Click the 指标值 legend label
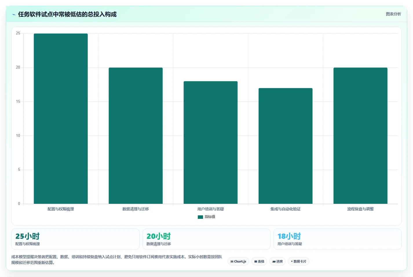The height and width of the screenshot is (277, 413). click(x=210, y=217)
